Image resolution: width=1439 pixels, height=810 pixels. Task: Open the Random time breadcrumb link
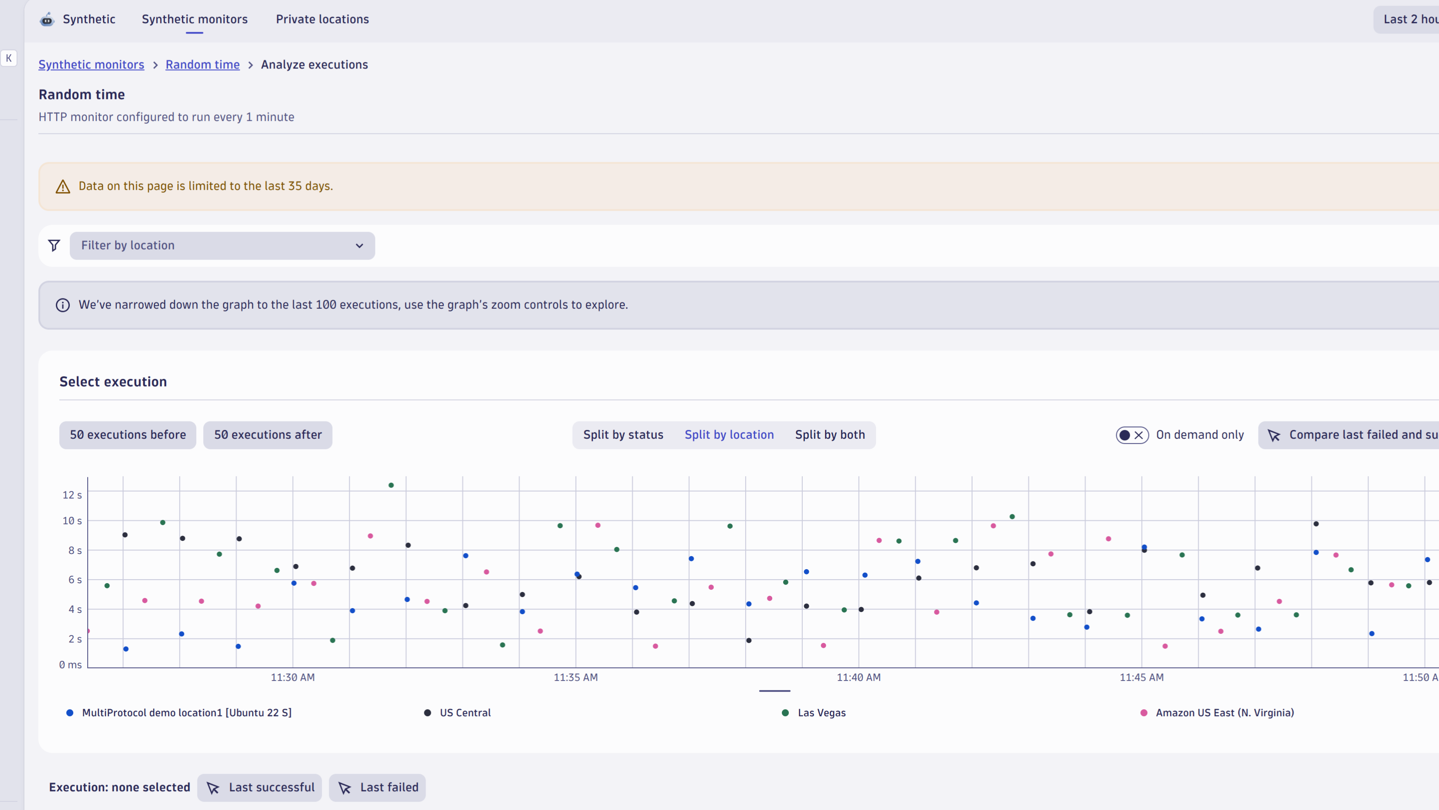point(202,64)
